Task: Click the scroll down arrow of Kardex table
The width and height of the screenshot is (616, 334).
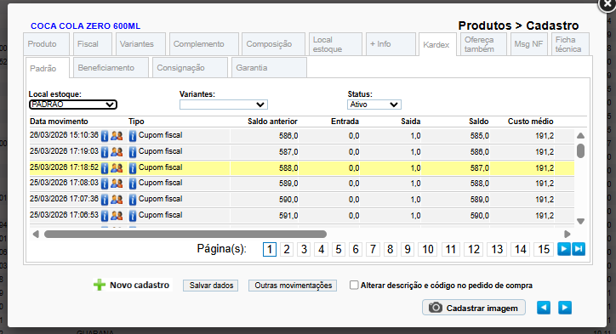Action: point(580,221)
